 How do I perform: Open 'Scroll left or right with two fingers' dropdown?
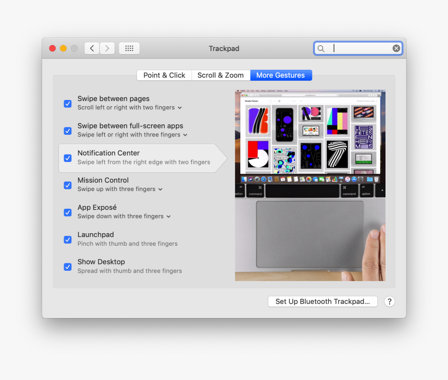130,108
